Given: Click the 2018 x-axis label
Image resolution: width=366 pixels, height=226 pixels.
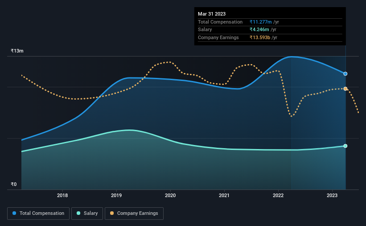Looking at the screenshot, I should (62, 195).
